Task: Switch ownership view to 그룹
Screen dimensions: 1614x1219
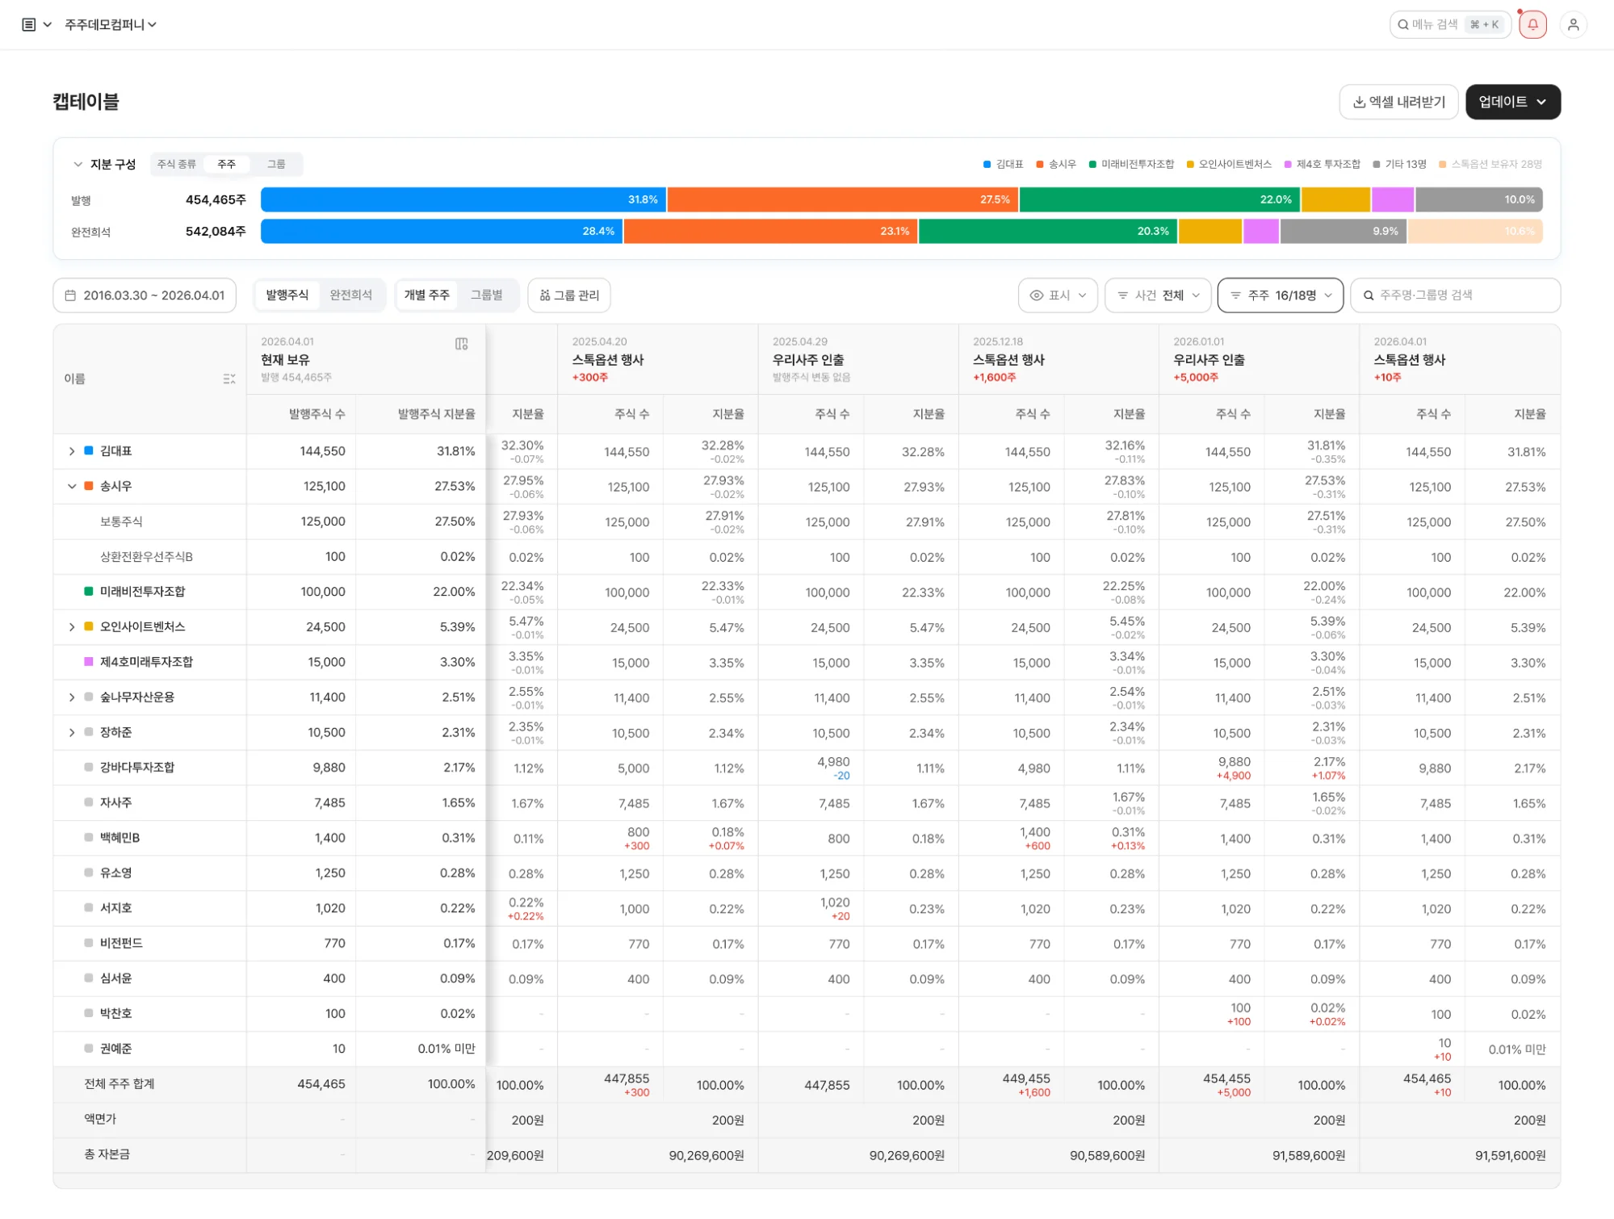Action: tap(276, 164)
